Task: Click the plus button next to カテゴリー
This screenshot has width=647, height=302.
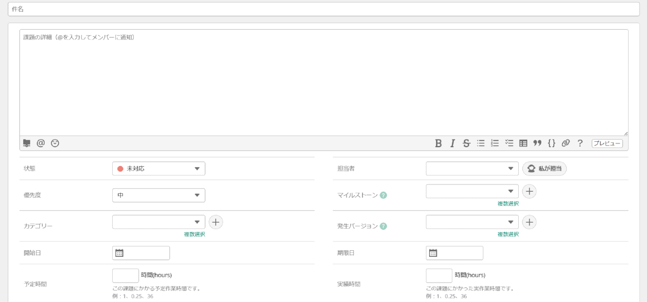Action: point(216,222)
